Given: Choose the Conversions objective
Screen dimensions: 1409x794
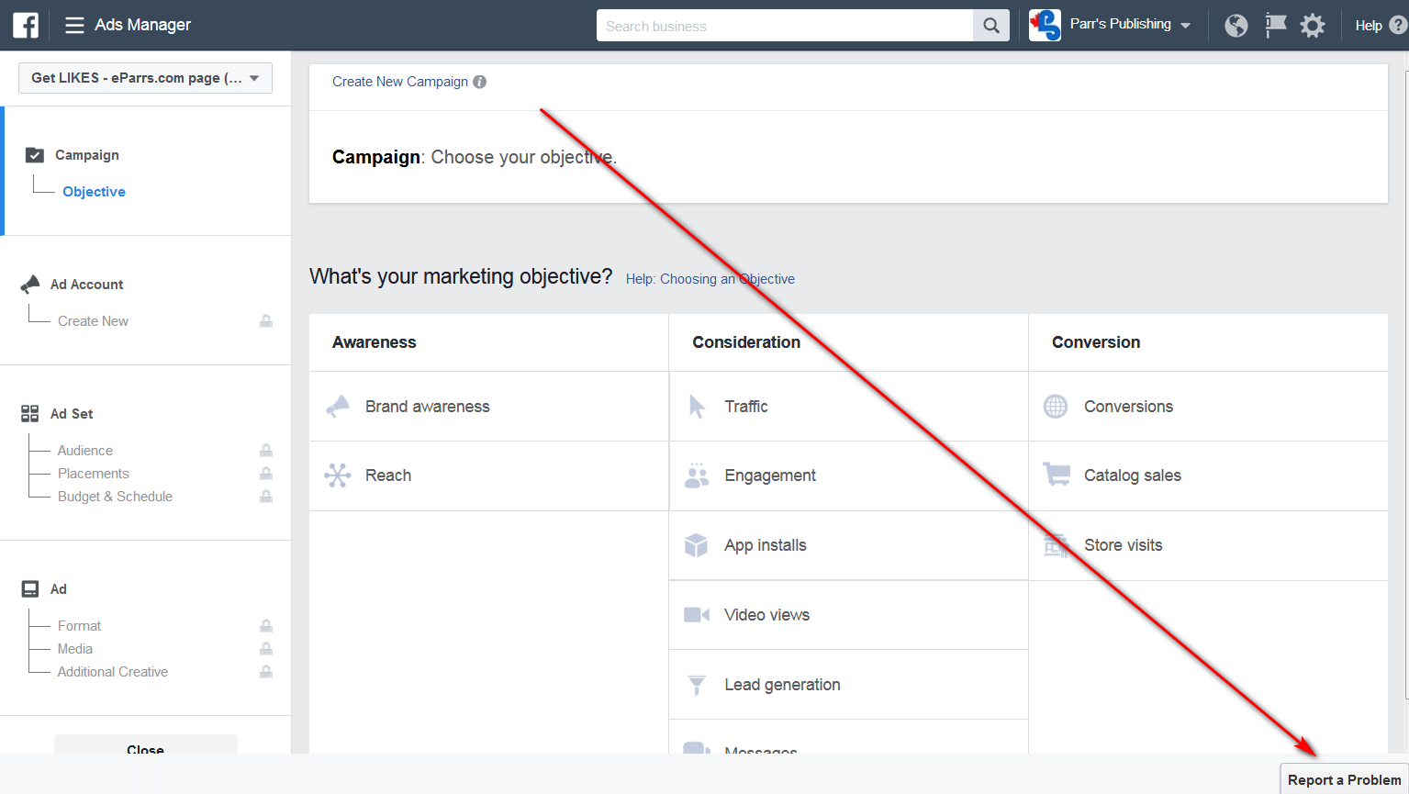Looking at the screenshot, I should point(1208,407).
